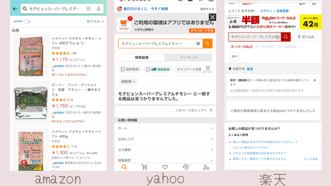Tap the microphone icon in Amazon
This screenshot has width=331, height=186.
point(99,9)
